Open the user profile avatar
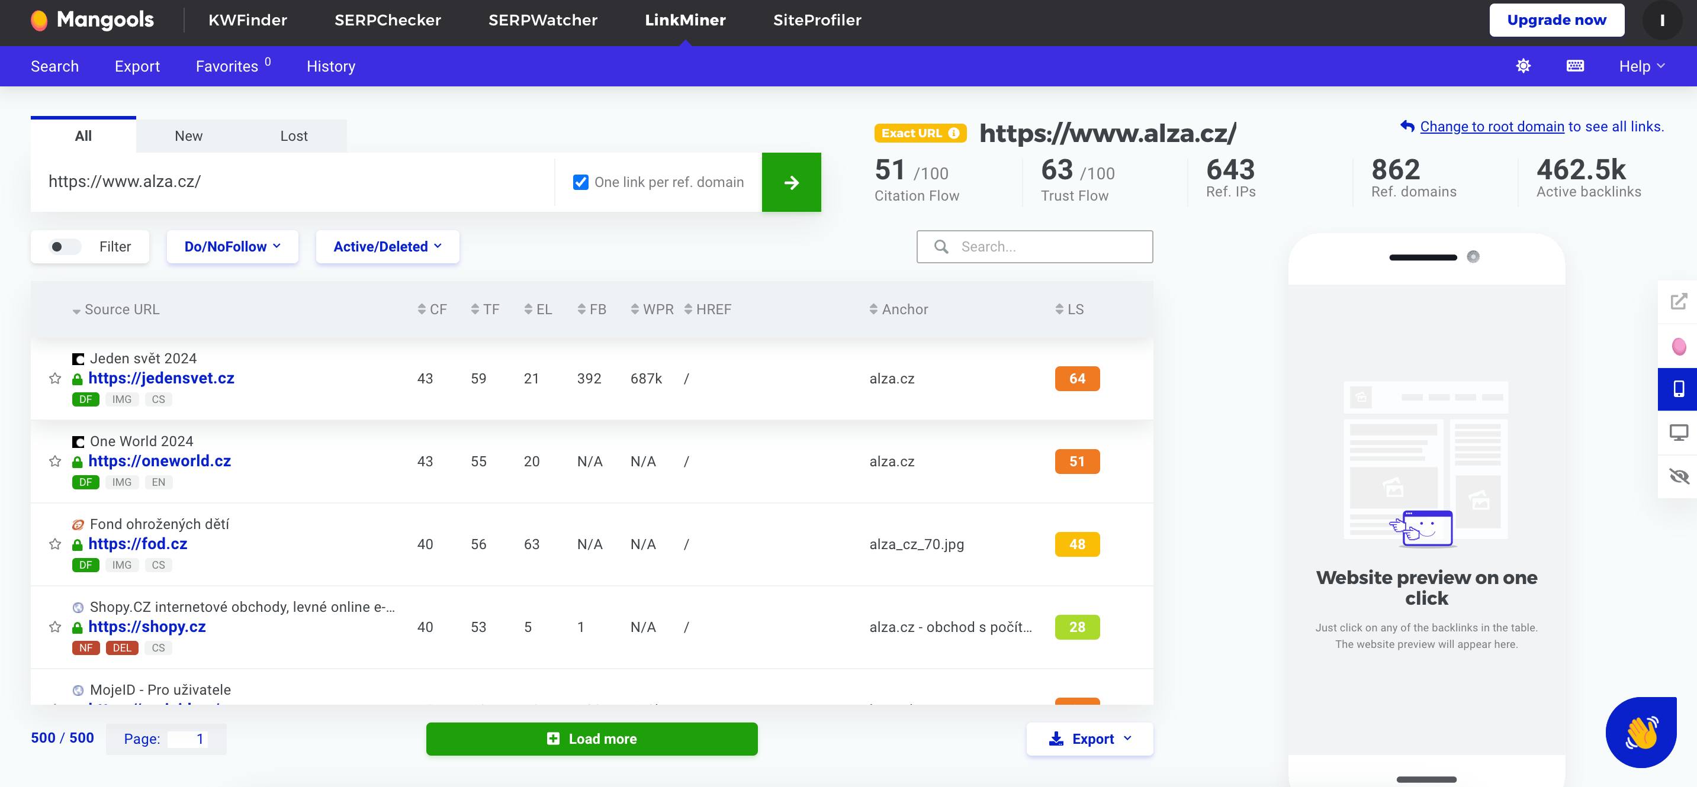This screenshot has width=1697, height=787. point(1662,21)
